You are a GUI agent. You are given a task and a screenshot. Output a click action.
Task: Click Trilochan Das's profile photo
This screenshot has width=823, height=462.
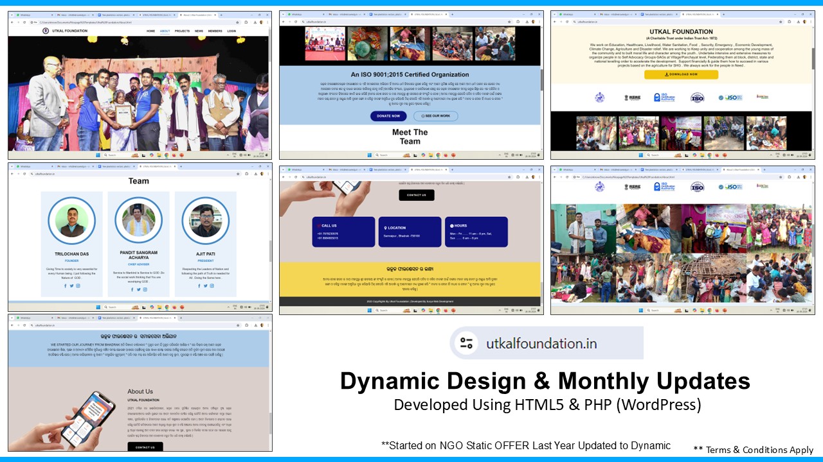click(x=71, y=220)
